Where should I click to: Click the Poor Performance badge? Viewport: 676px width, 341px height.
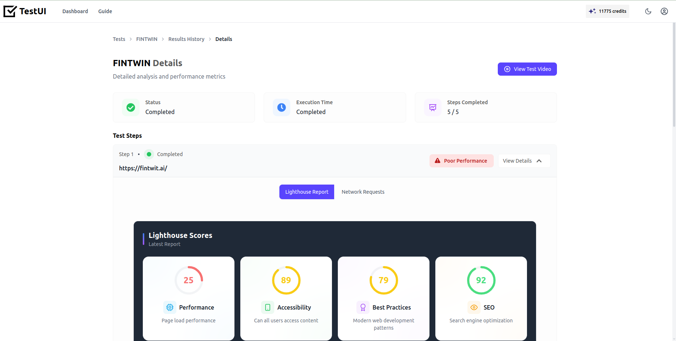point(462,161)
